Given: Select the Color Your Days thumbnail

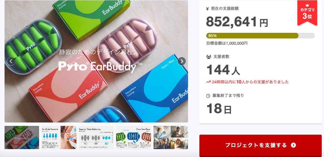Looking at the screenshot, I should (x=133, y=137).
